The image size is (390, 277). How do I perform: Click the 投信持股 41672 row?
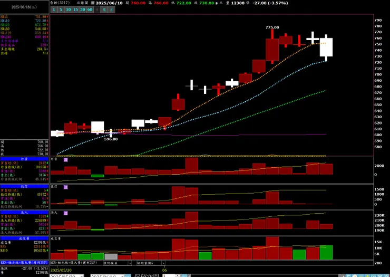[x=24, y=195]
